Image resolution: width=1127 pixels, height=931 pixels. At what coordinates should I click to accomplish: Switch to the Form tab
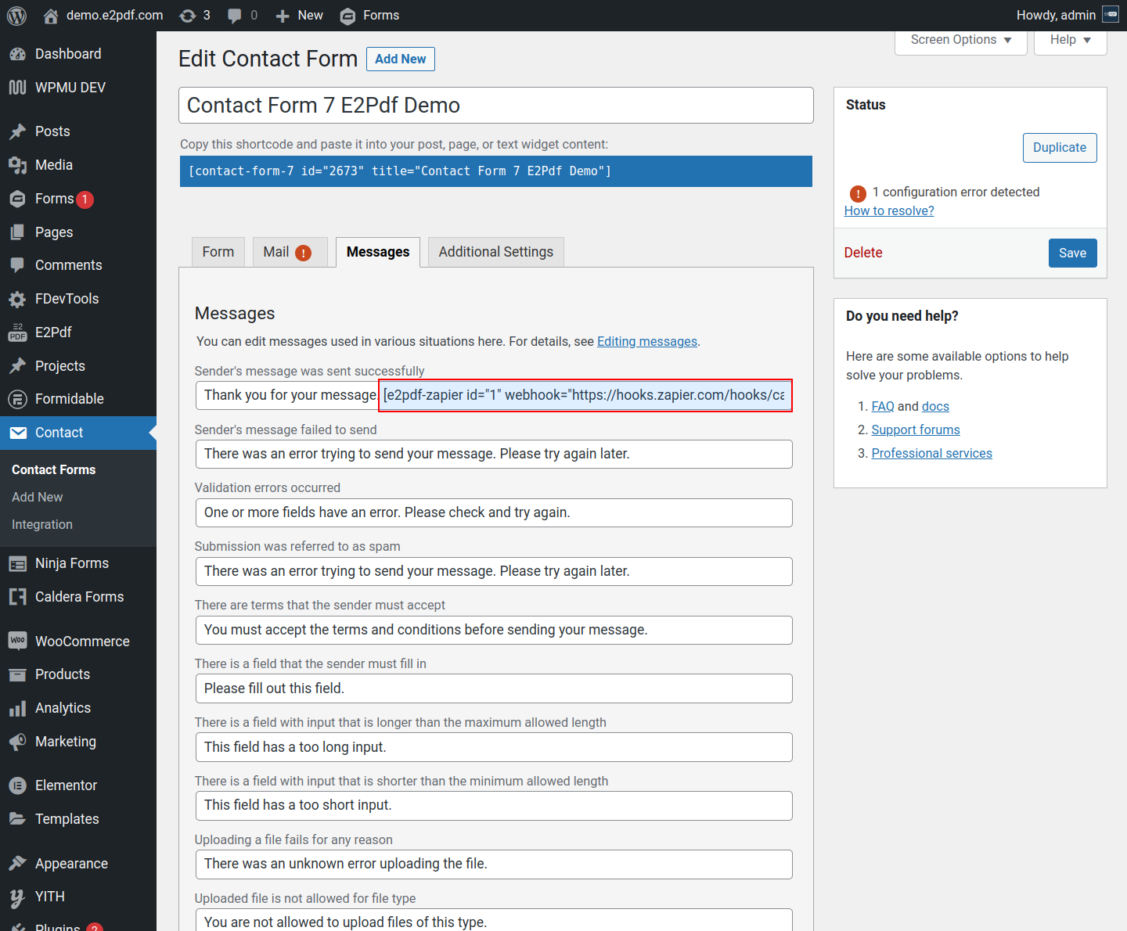[218, 252]
